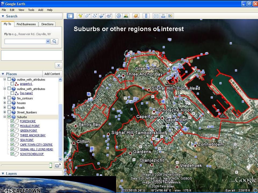The height and width of the screenshot is (193, 258).
Task: Uncheck the FORESHORE checkbox
Action: (12, 121)
